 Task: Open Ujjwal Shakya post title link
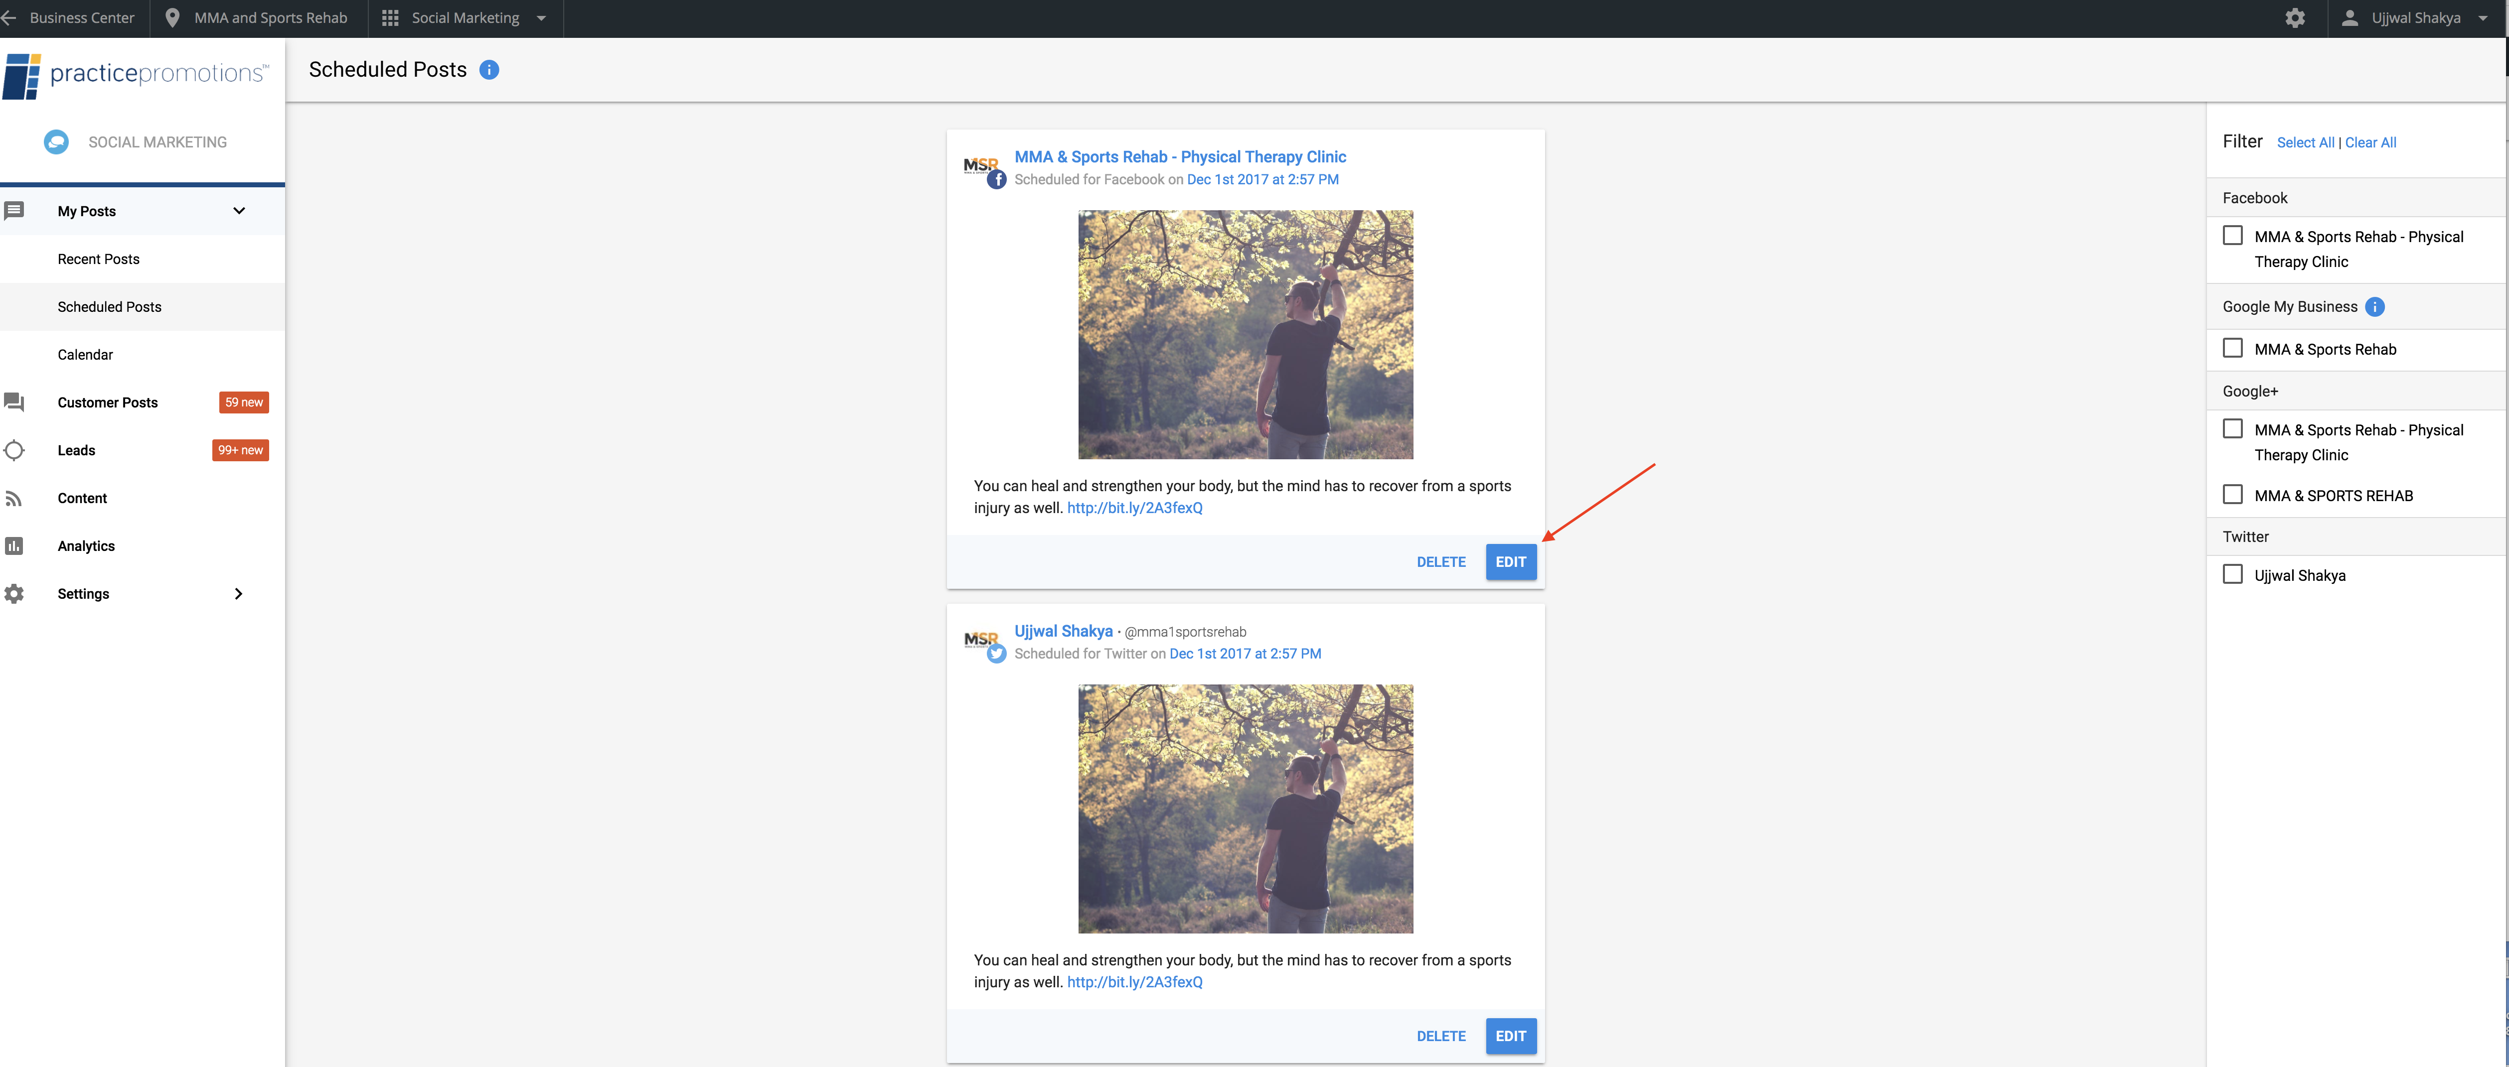click(x=1063, y=631)
